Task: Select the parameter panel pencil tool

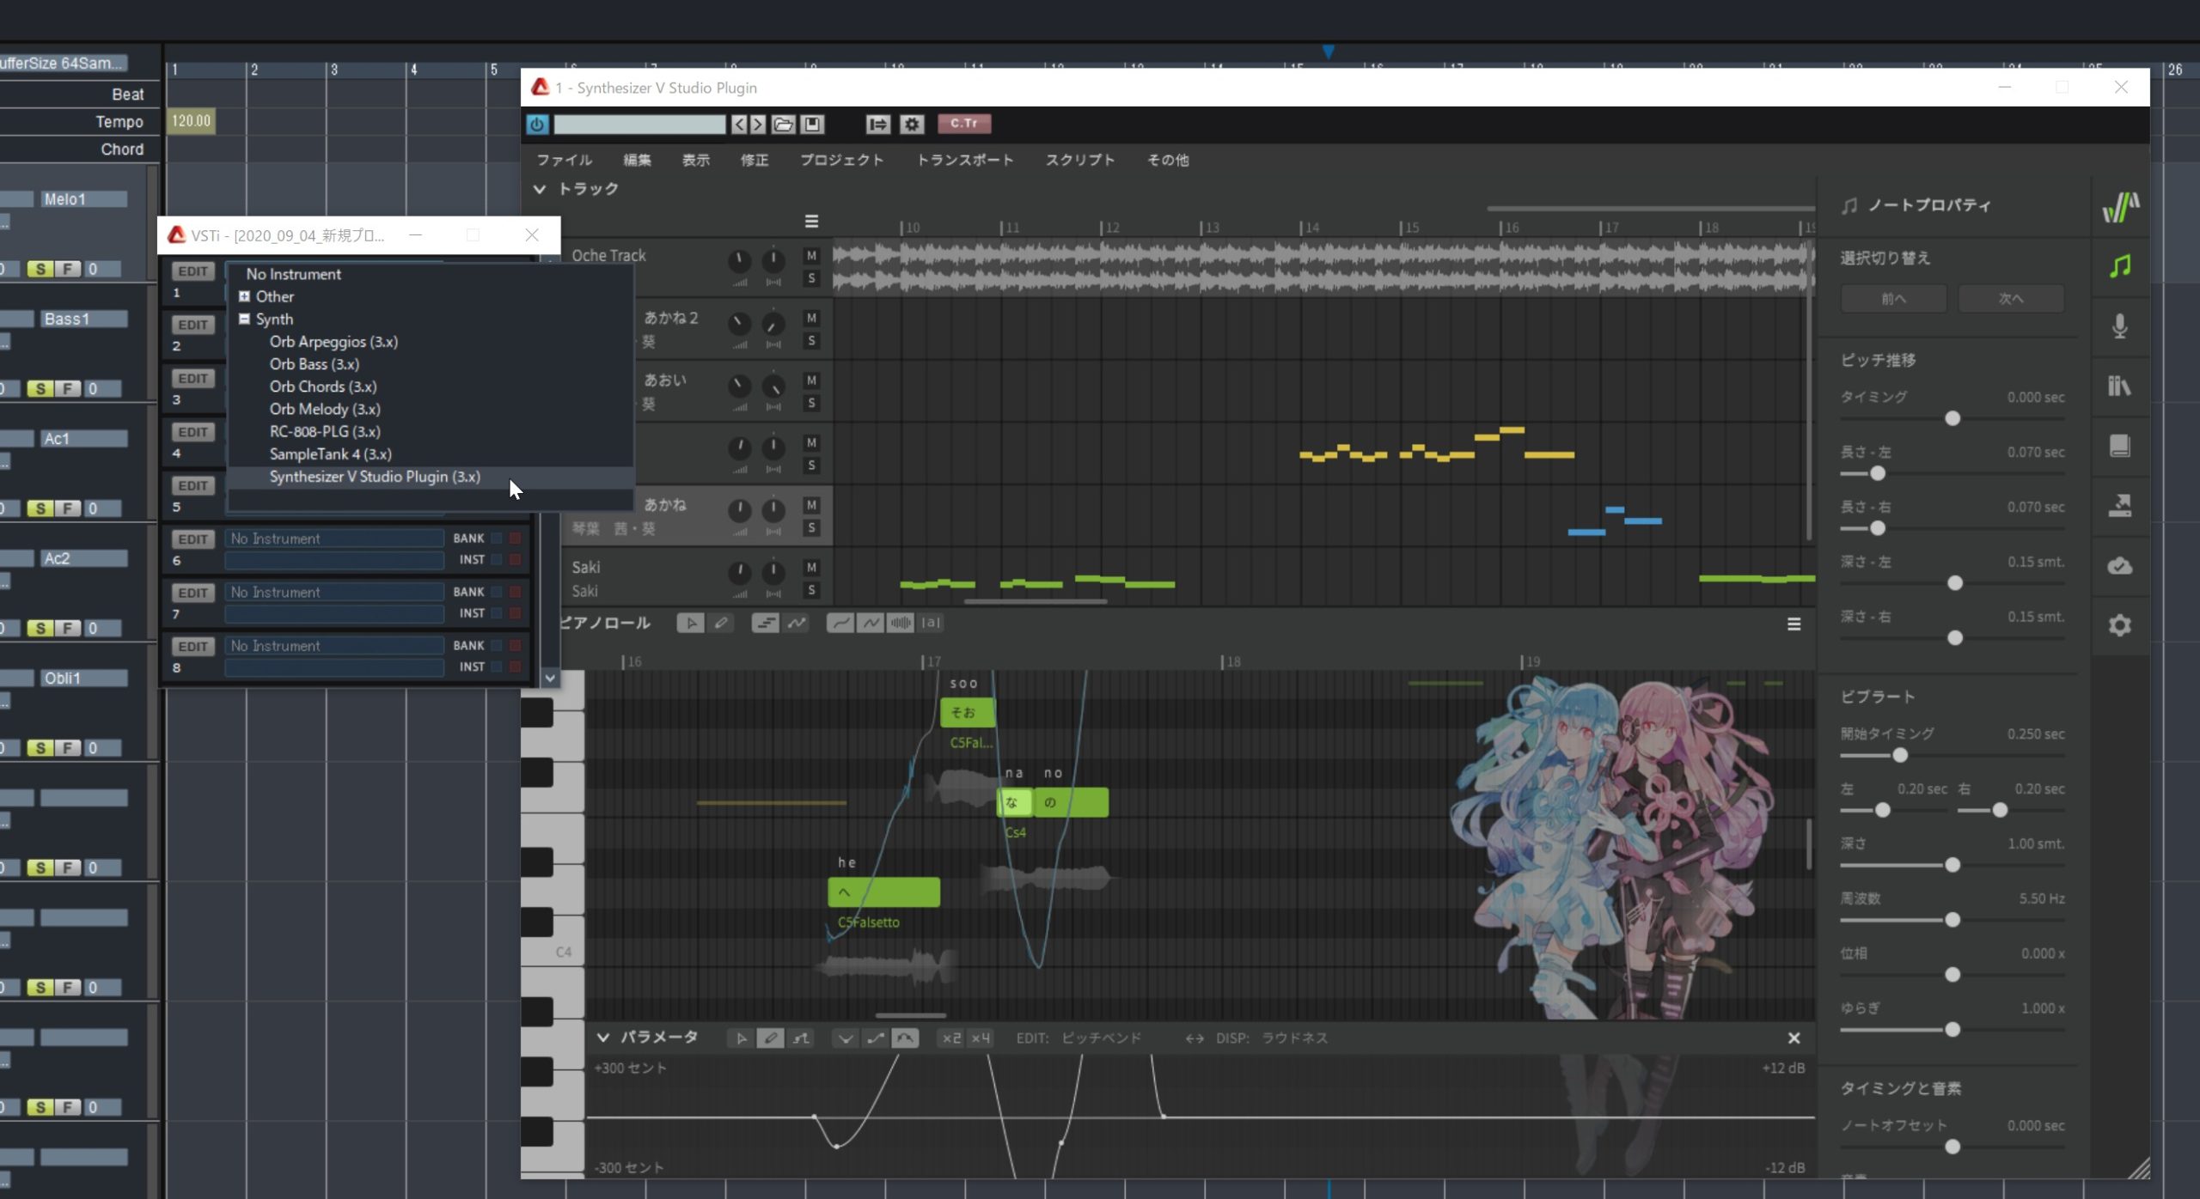Action: (771, 1038)
